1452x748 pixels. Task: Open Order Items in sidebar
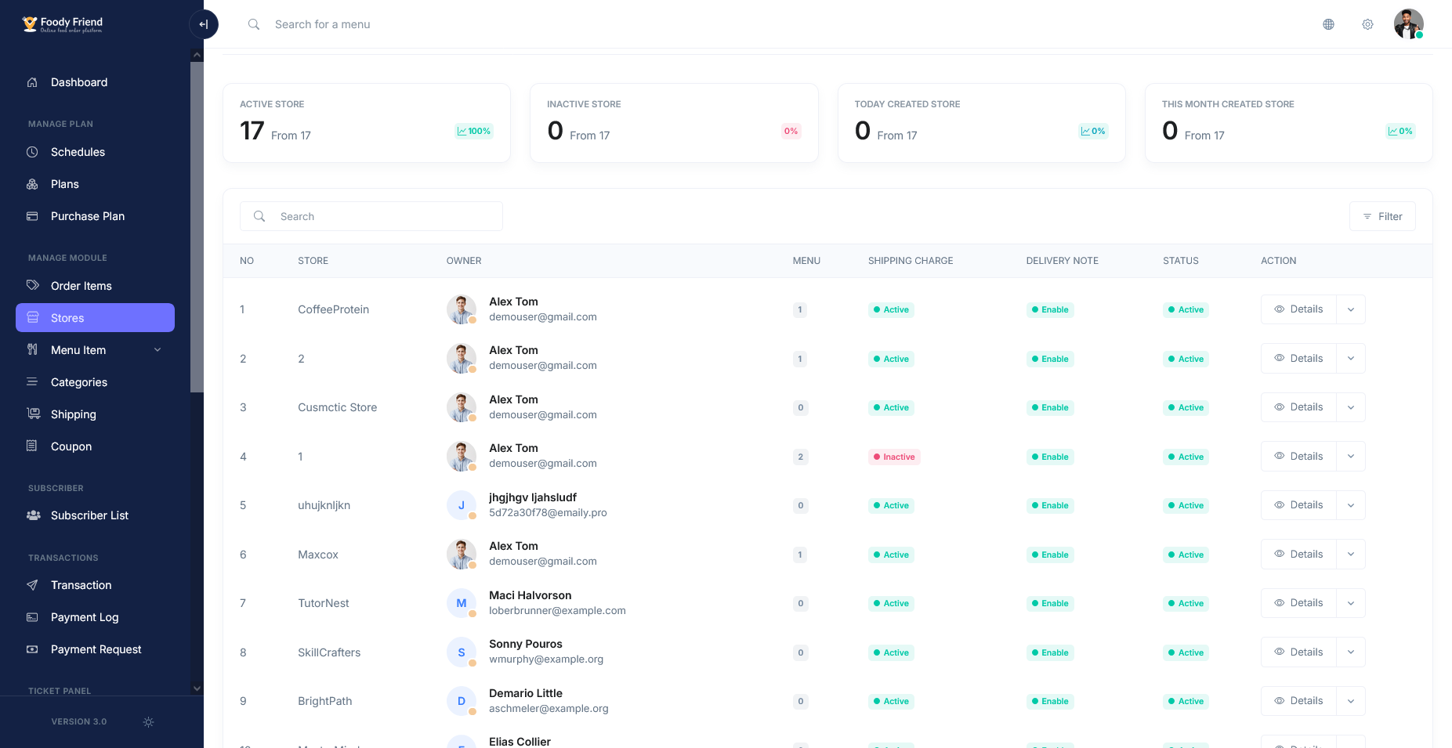click(x=95, y=286)
